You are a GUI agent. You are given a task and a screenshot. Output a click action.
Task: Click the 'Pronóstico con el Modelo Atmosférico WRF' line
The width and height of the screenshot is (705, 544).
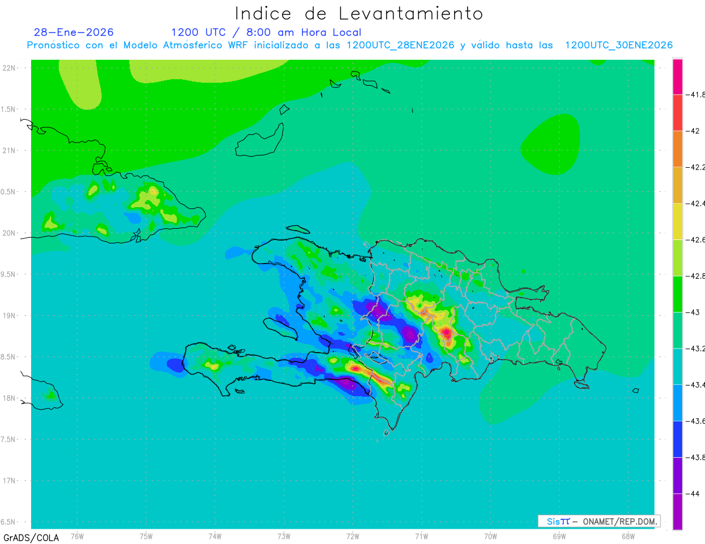[x=350, y=45]
